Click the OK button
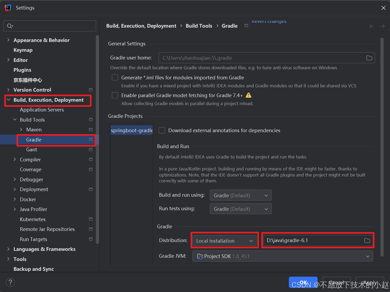 tap(303, 282)
